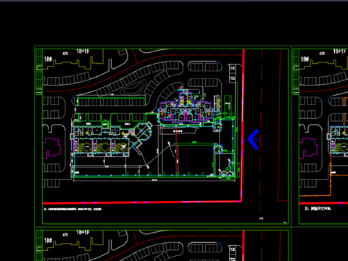Screen dimensions: 348x261
Task: Select the magenta building outline on the left
Action: (51, 148)
